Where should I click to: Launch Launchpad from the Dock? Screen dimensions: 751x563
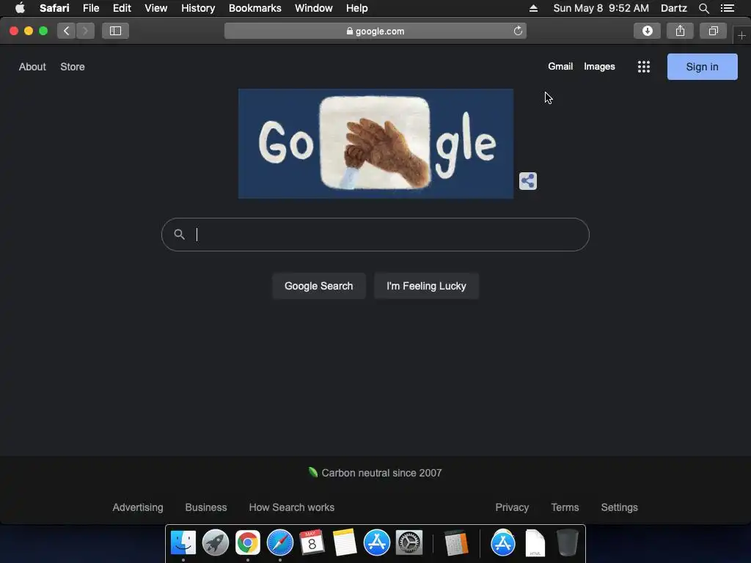click(216, 542)
